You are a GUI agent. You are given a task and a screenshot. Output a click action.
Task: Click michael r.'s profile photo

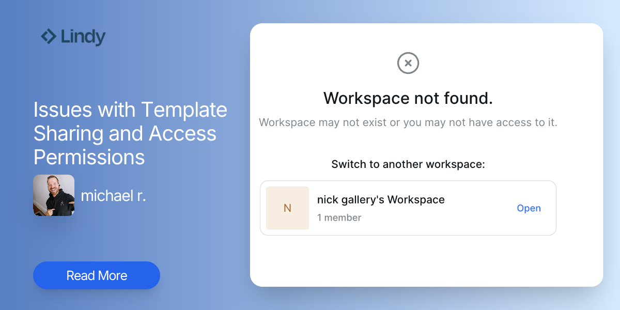(54, 196)
